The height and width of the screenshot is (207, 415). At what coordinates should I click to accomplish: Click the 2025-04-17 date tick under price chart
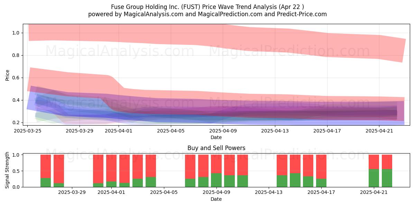pos(328,131)
